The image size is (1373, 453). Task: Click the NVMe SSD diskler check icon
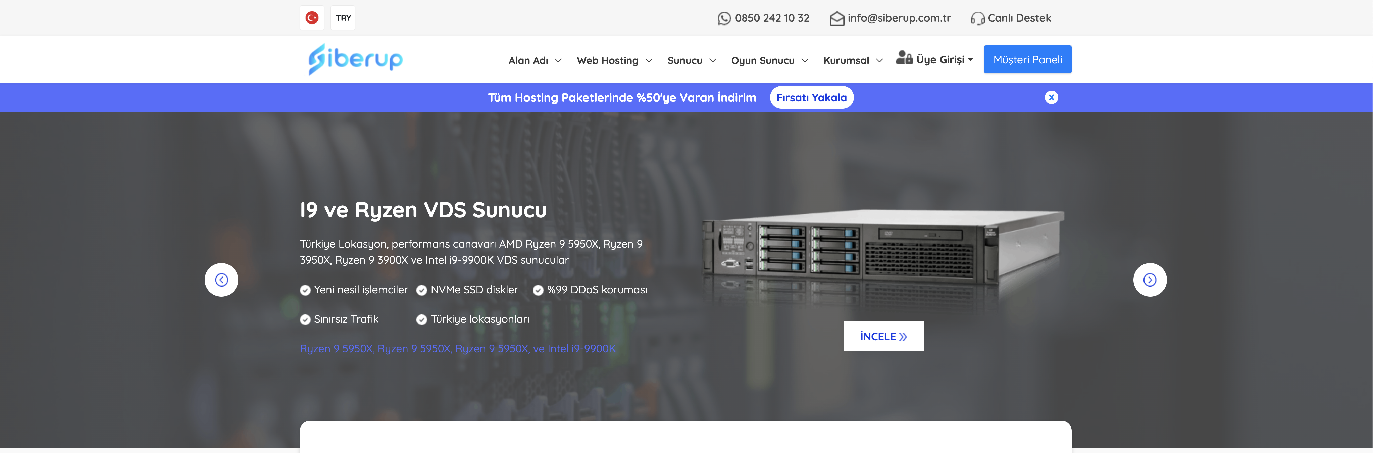click(x=422, y=291)
